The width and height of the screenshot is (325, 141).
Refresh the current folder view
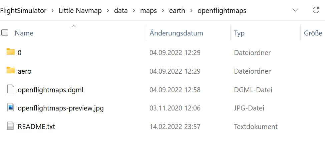click(316, 10)
